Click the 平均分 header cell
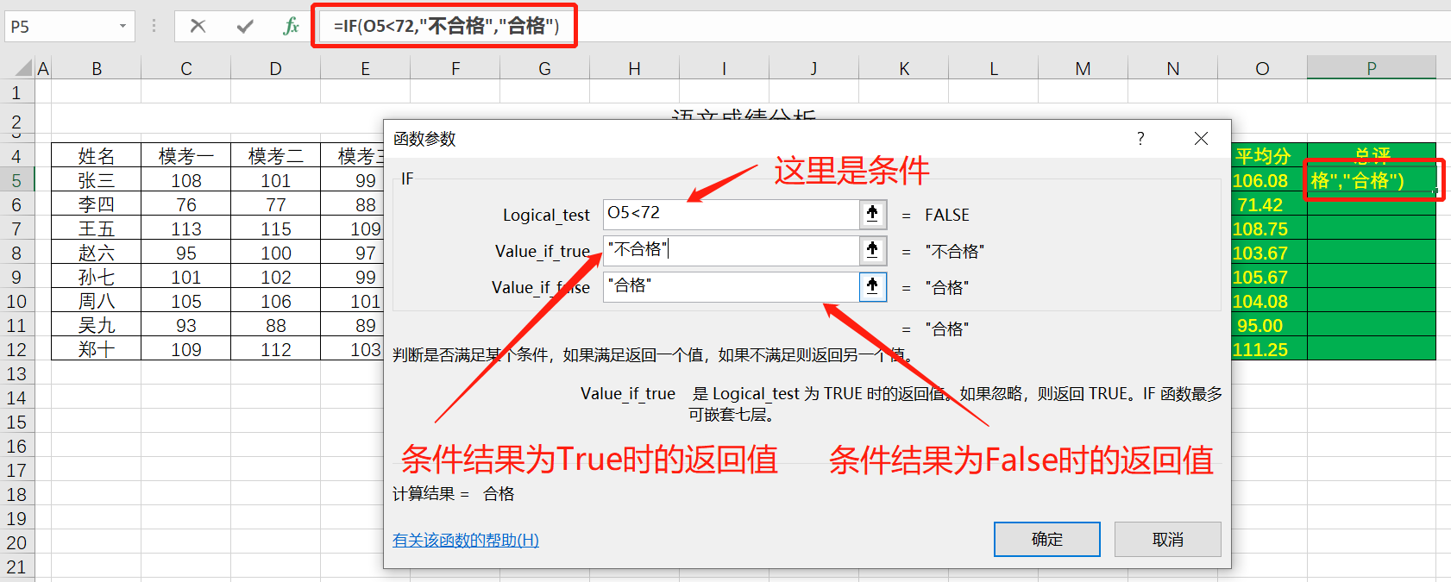This screenshot has width=1451, height=582. click(x=1269, y=156)
